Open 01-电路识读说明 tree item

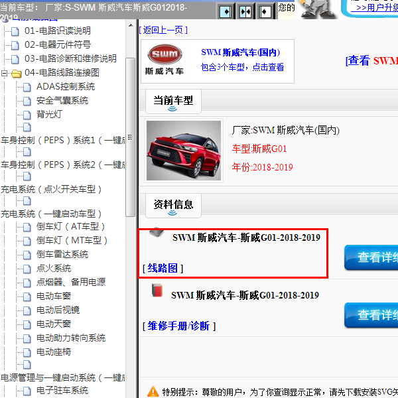[58, 31]
